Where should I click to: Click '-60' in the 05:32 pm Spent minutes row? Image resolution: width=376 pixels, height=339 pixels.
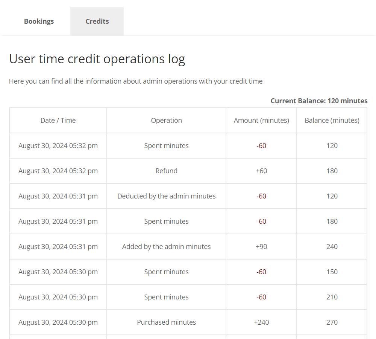[261, 146]
